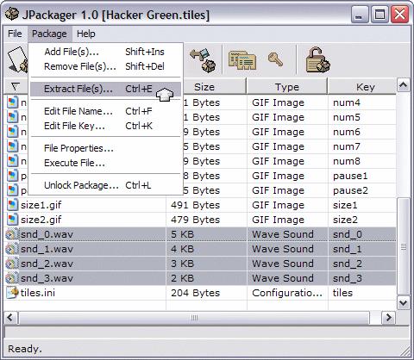This screenshot has height=360, width=414.
Task: Click the JPackager title bar app icon
Action: [x=12, y=14]
